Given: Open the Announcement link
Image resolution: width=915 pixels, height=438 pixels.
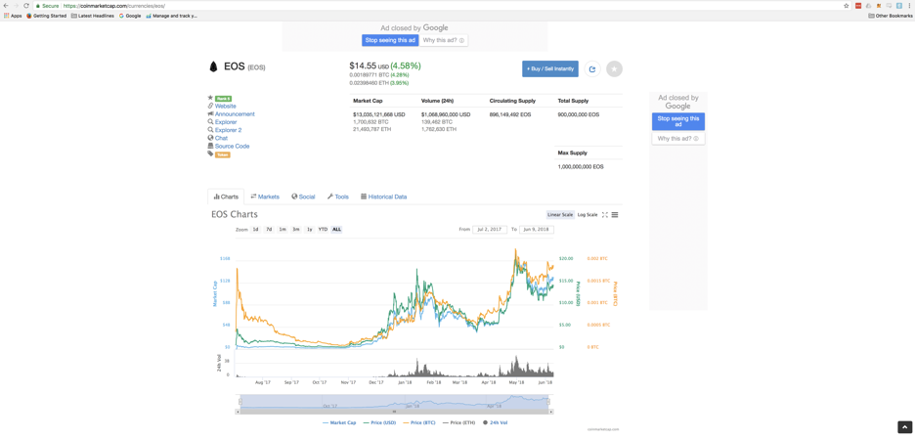Looking at the screenshot, I should click(235, 114).
